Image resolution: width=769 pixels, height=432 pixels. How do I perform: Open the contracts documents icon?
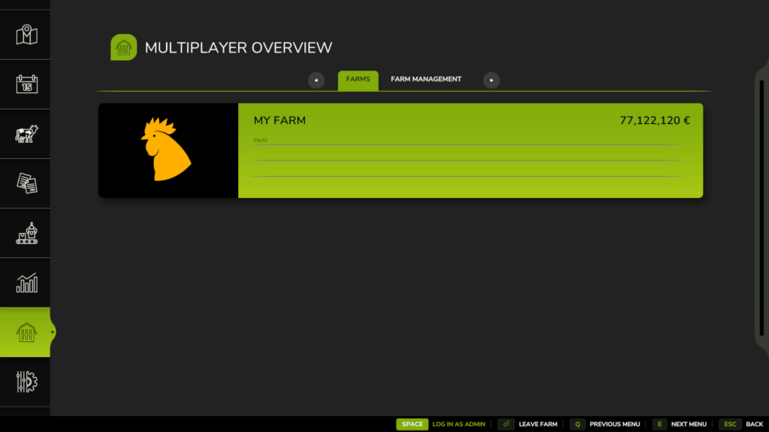[x=26, y=183]
